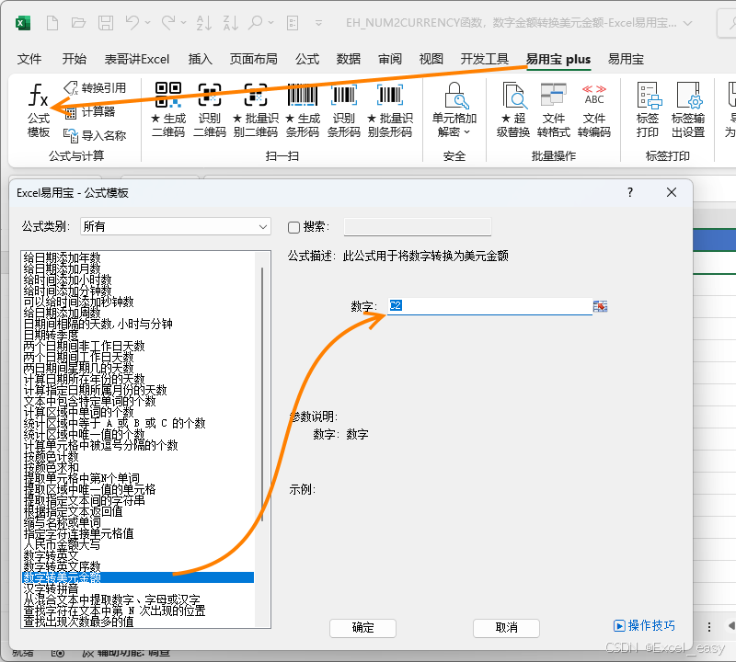
Task: Click the search magnifier quick access icon
Action: (x=256, y=22)
